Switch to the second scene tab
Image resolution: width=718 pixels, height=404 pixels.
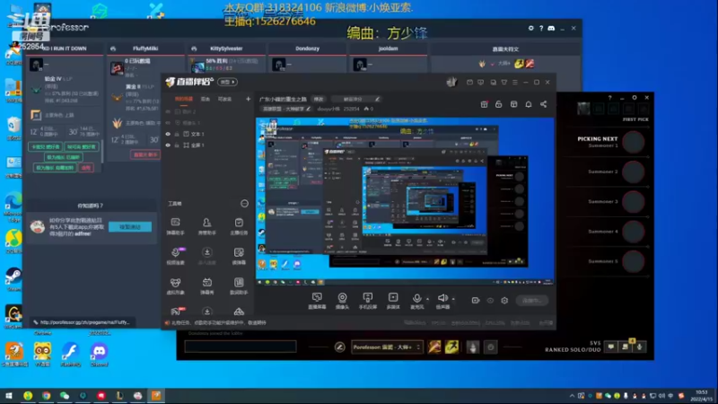[206, 99]
